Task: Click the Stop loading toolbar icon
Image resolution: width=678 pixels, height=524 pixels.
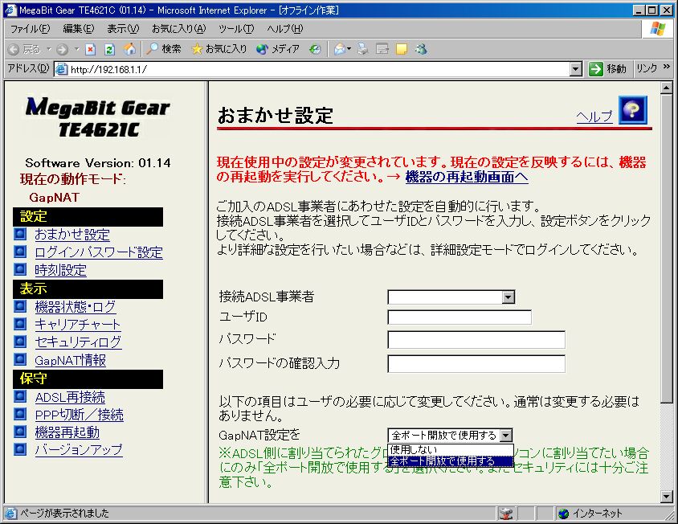Action: coord(90,49)
